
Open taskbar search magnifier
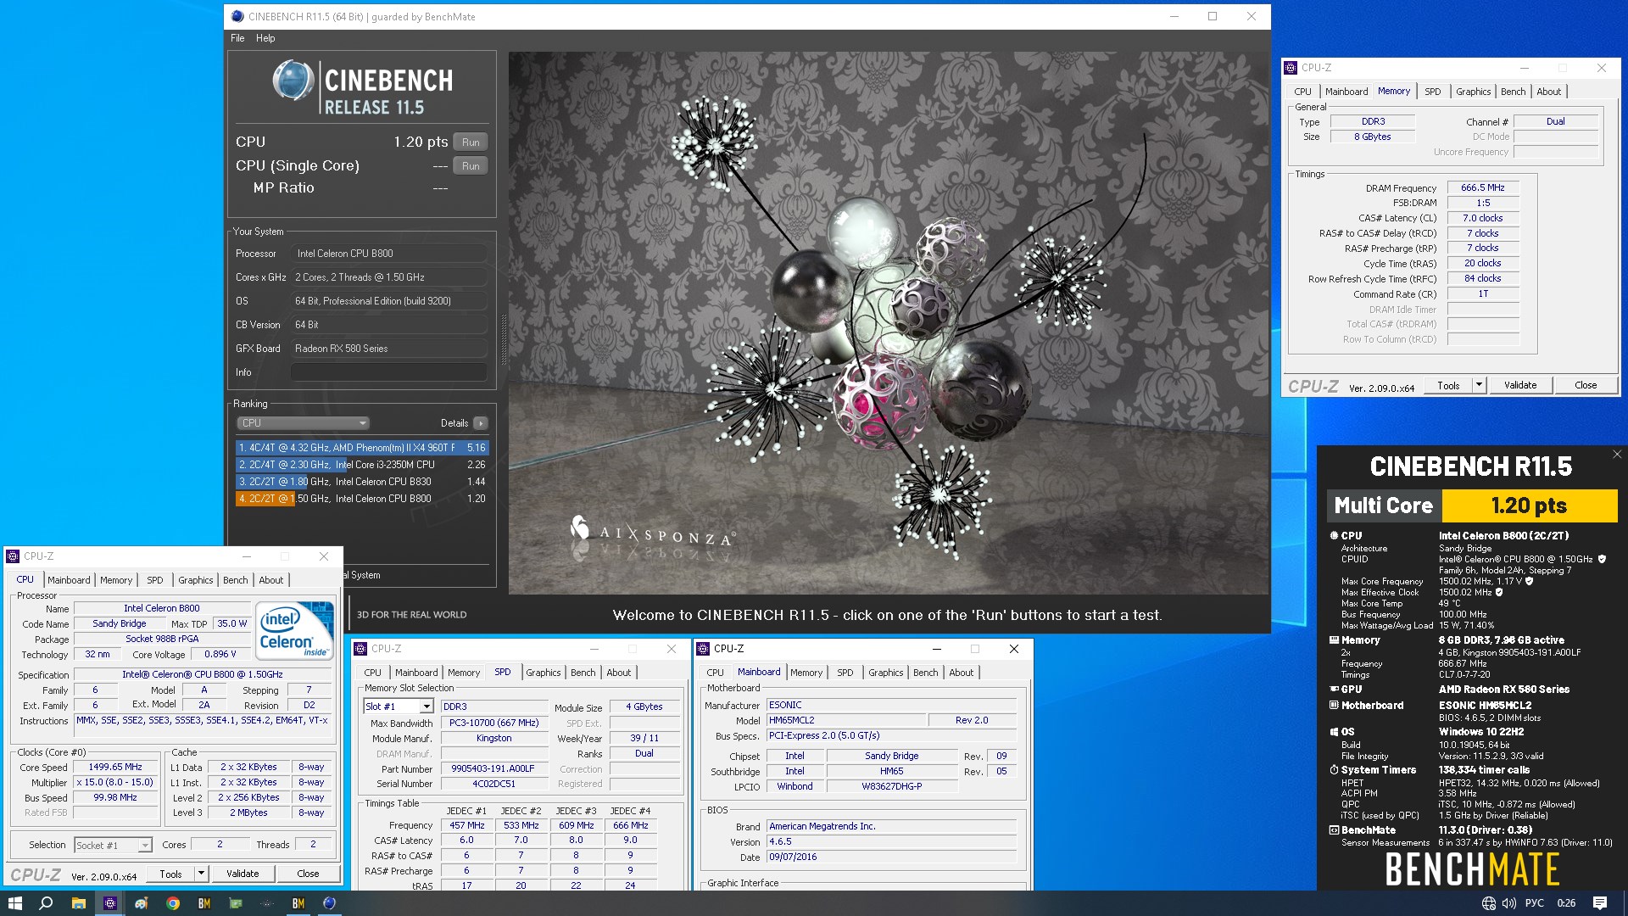click(x=47, y=903)
